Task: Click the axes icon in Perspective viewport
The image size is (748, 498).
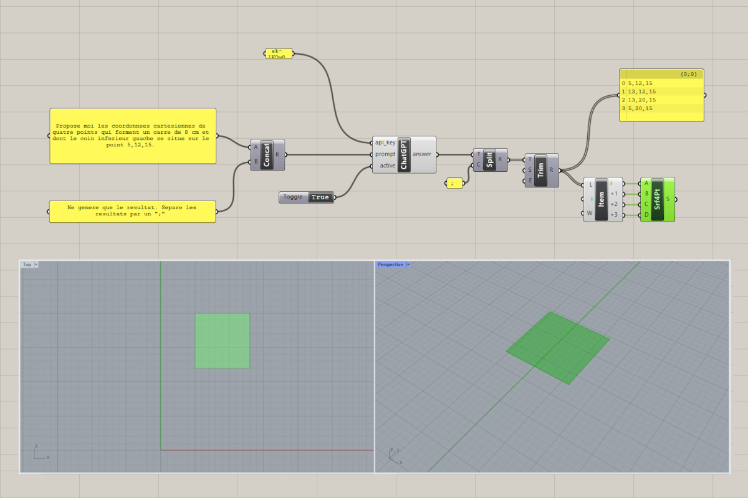Action: [394, 455]
